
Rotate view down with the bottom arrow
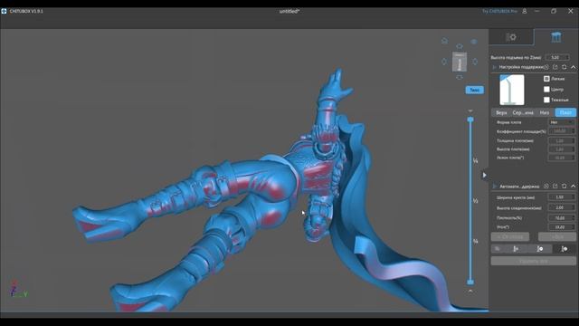pos(460,77)
